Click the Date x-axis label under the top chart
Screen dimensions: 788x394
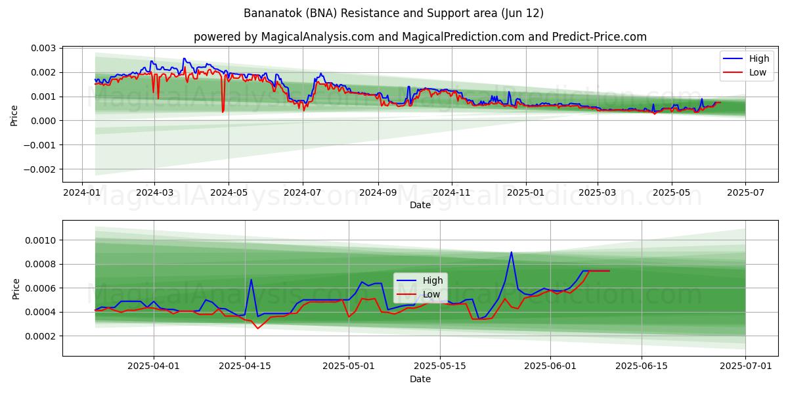click(420, 205)
